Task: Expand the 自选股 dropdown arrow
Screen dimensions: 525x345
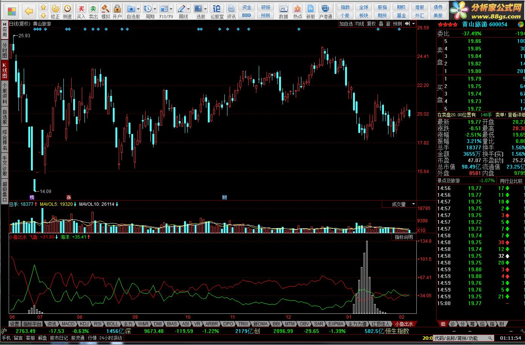Action: pos(138,9)
